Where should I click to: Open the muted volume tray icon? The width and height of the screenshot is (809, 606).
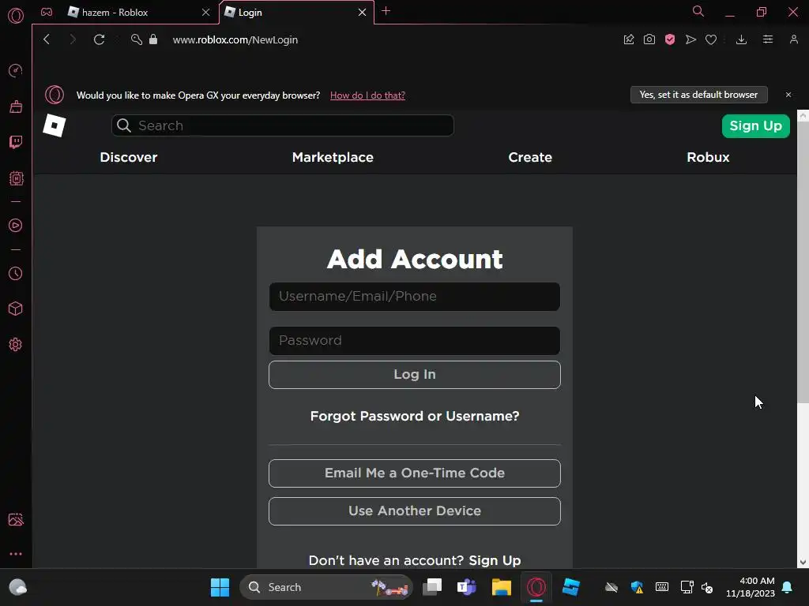point(707,587)
